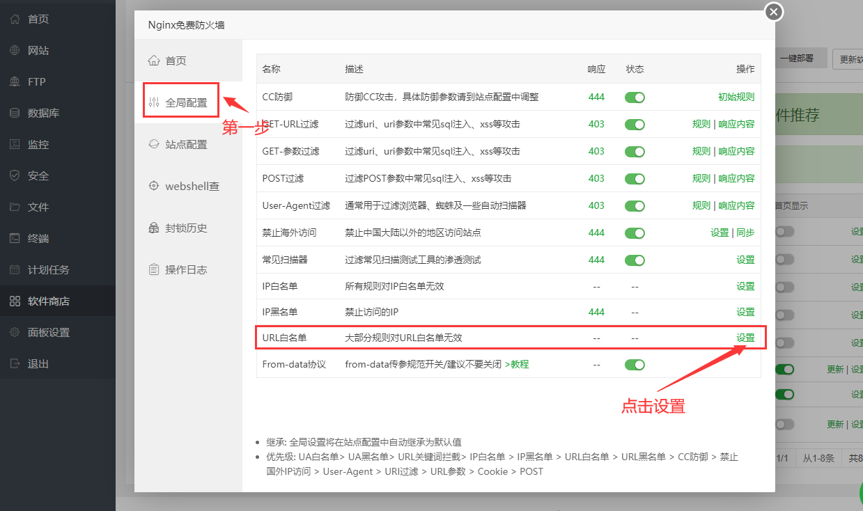The height and width of the screenshot is (511, 863).
Task: Click the 444 response code for CC防御
Action: (x=596, y=97)
